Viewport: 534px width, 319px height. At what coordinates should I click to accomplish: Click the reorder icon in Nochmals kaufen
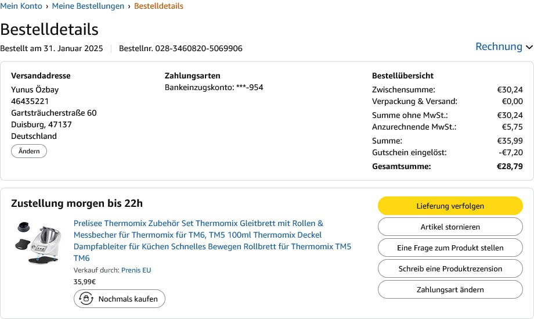86,299
